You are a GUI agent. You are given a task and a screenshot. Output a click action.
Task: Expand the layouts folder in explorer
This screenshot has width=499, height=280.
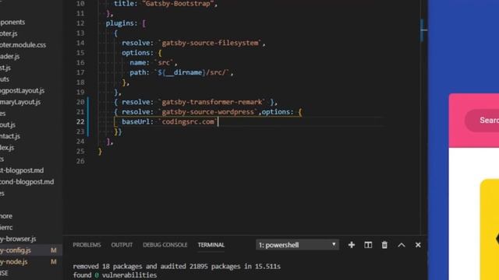(5, 79)
